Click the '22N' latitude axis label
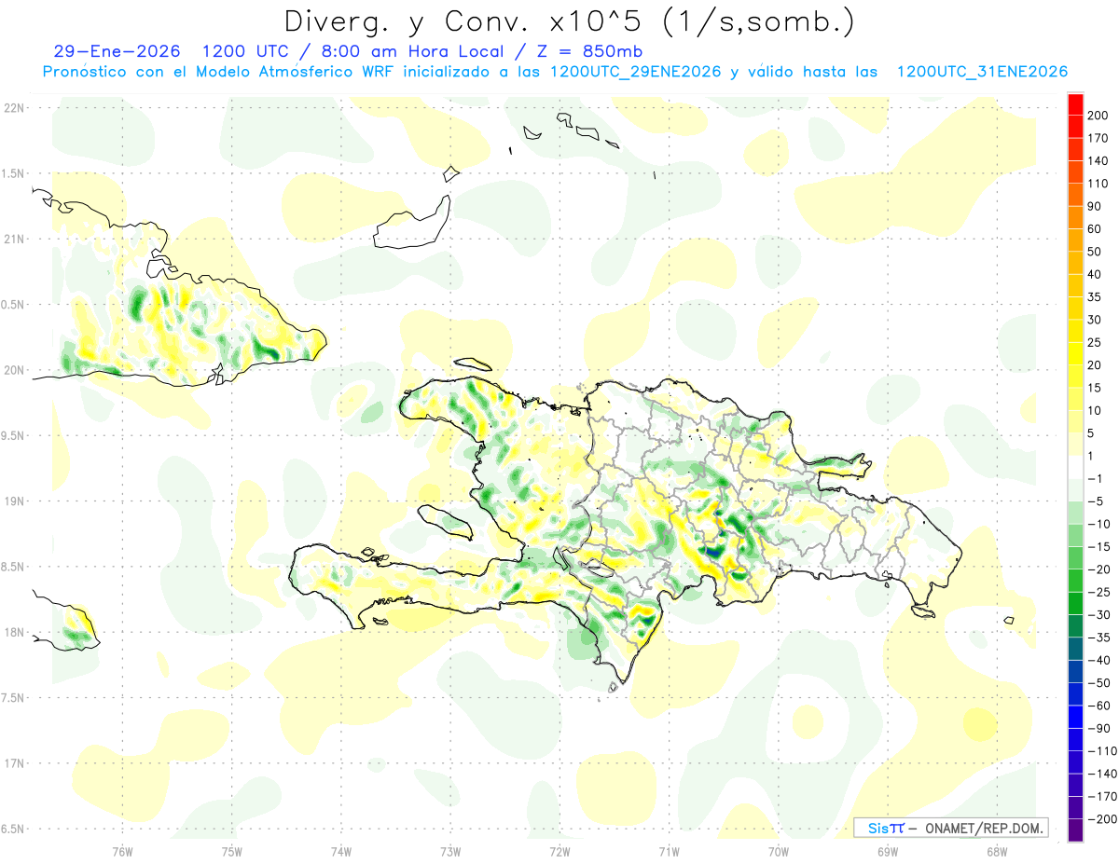 click(14, 108)
